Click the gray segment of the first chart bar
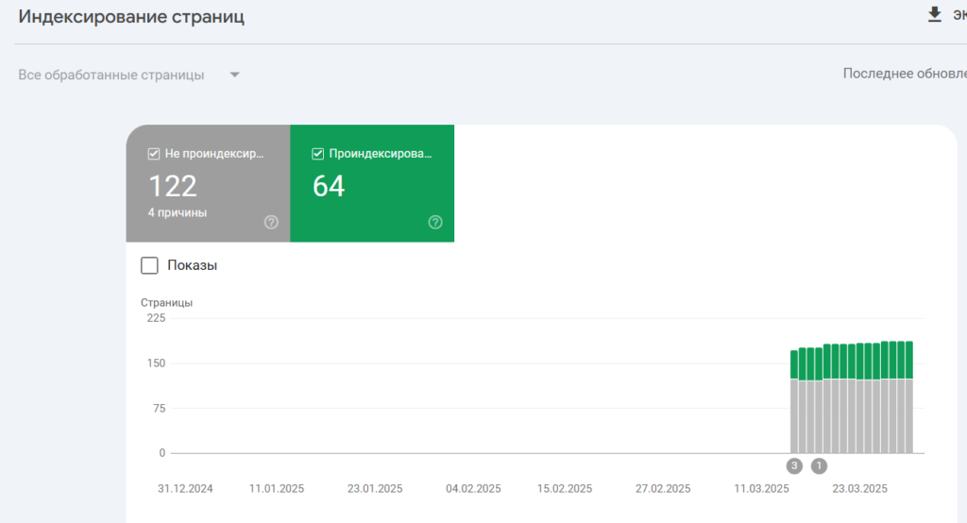The width and height of the screenshot is (967, 523). point(794,415)
